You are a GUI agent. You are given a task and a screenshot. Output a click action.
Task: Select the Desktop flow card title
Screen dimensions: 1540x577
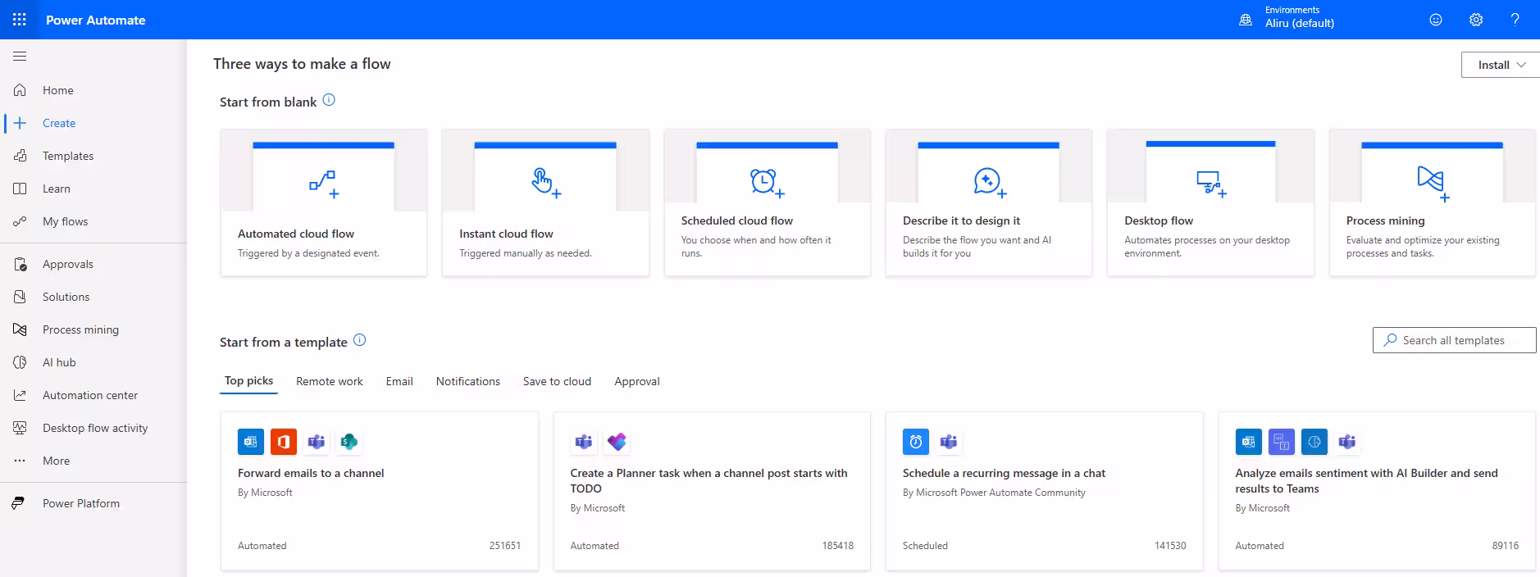(x=1159, y=220)
